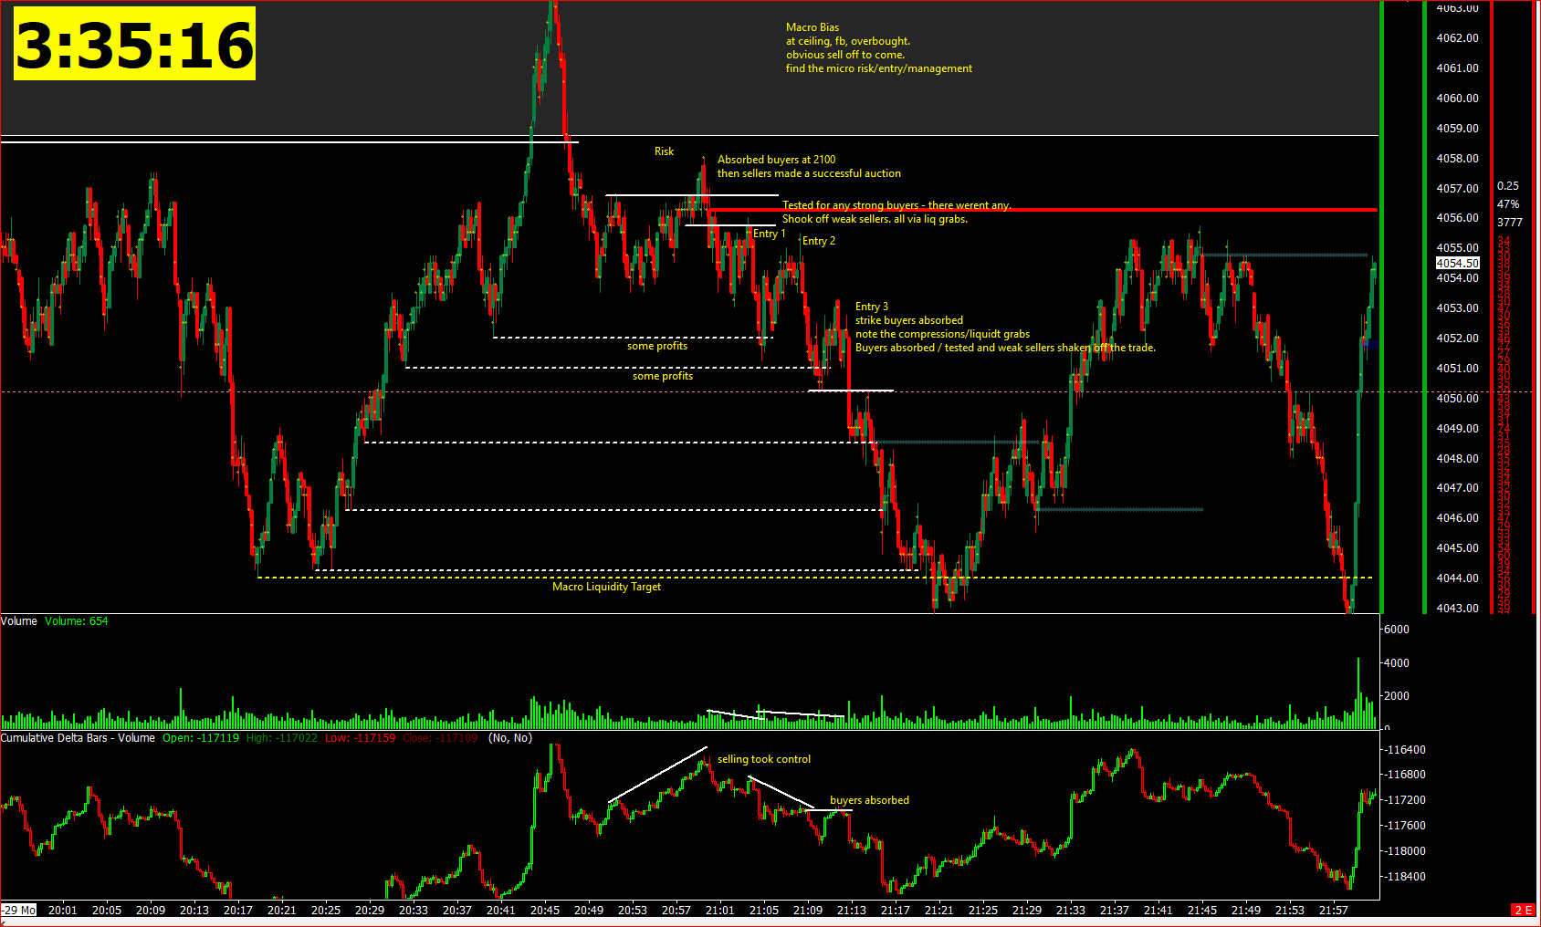Click the 21:33 time axis label
The image size is (1541, 927).
[1071, 910]
